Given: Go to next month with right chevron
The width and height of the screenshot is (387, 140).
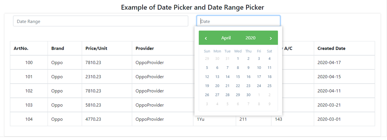Looking at the screenshot, I should point(271,38).
